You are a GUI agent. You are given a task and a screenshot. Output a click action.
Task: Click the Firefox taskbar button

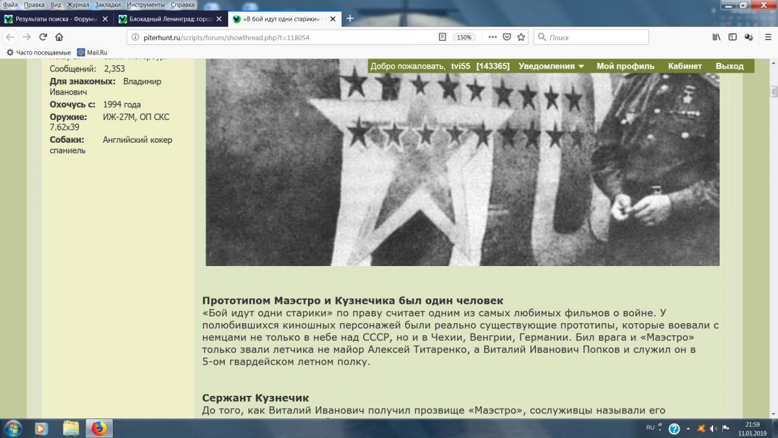coord(99,428)
